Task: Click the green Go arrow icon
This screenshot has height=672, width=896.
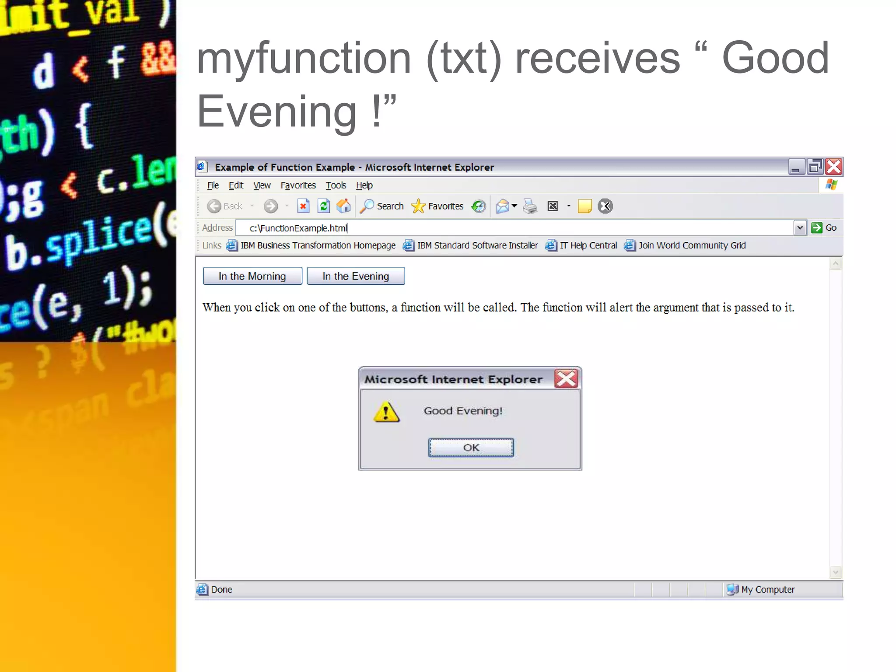Action: point(816,228)
